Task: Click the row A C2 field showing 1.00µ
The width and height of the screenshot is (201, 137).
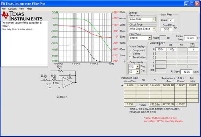Action: (171, 50)
